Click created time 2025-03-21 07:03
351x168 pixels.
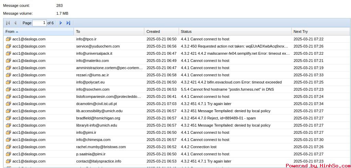click(161, 104)
